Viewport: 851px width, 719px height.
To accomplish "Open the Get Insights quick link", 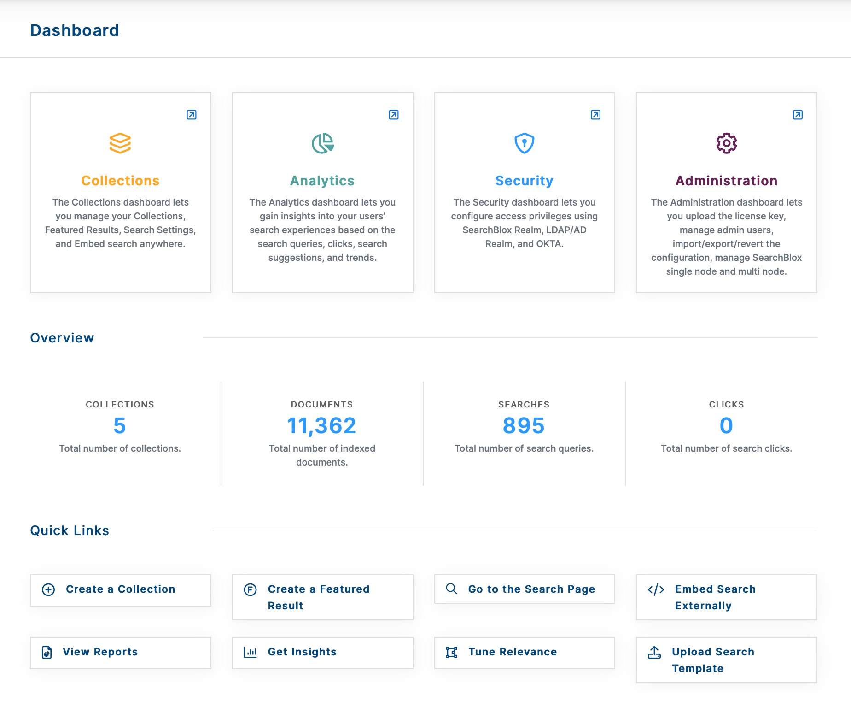I will [x=323, y=653].
